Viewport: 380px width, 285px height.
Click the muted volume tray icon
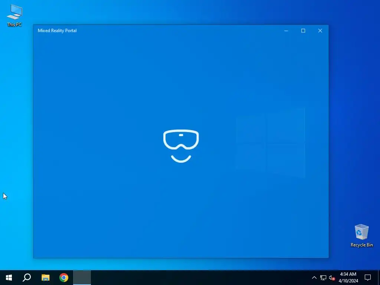click(332, 278)
